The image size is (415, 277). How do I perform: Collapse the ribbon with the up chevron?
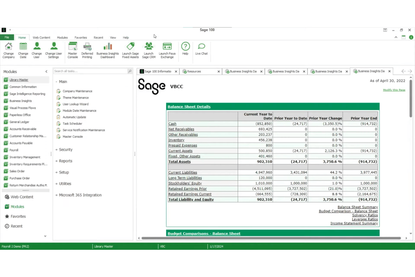[x=396, y=37]
